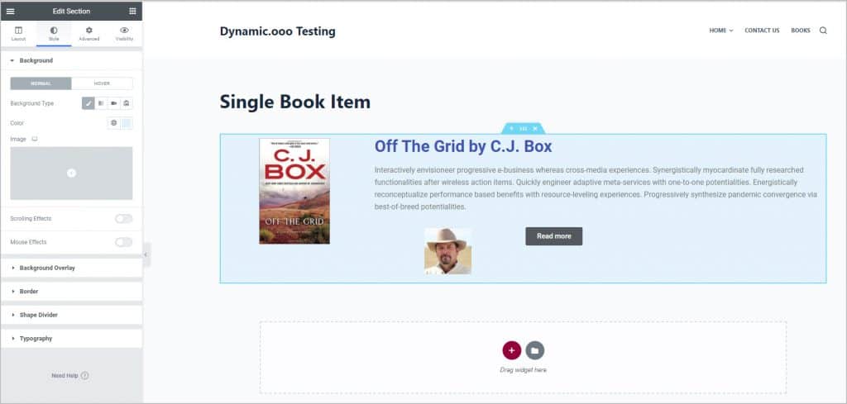This screenshot has width=847, height=404.
Task: Switch to the Advanced tab
Action: pos(89,33)
